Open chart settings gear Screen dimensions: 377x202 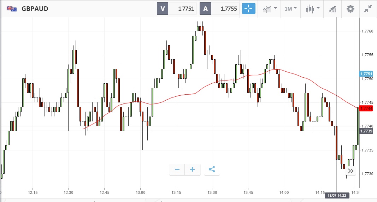(350, 9)
